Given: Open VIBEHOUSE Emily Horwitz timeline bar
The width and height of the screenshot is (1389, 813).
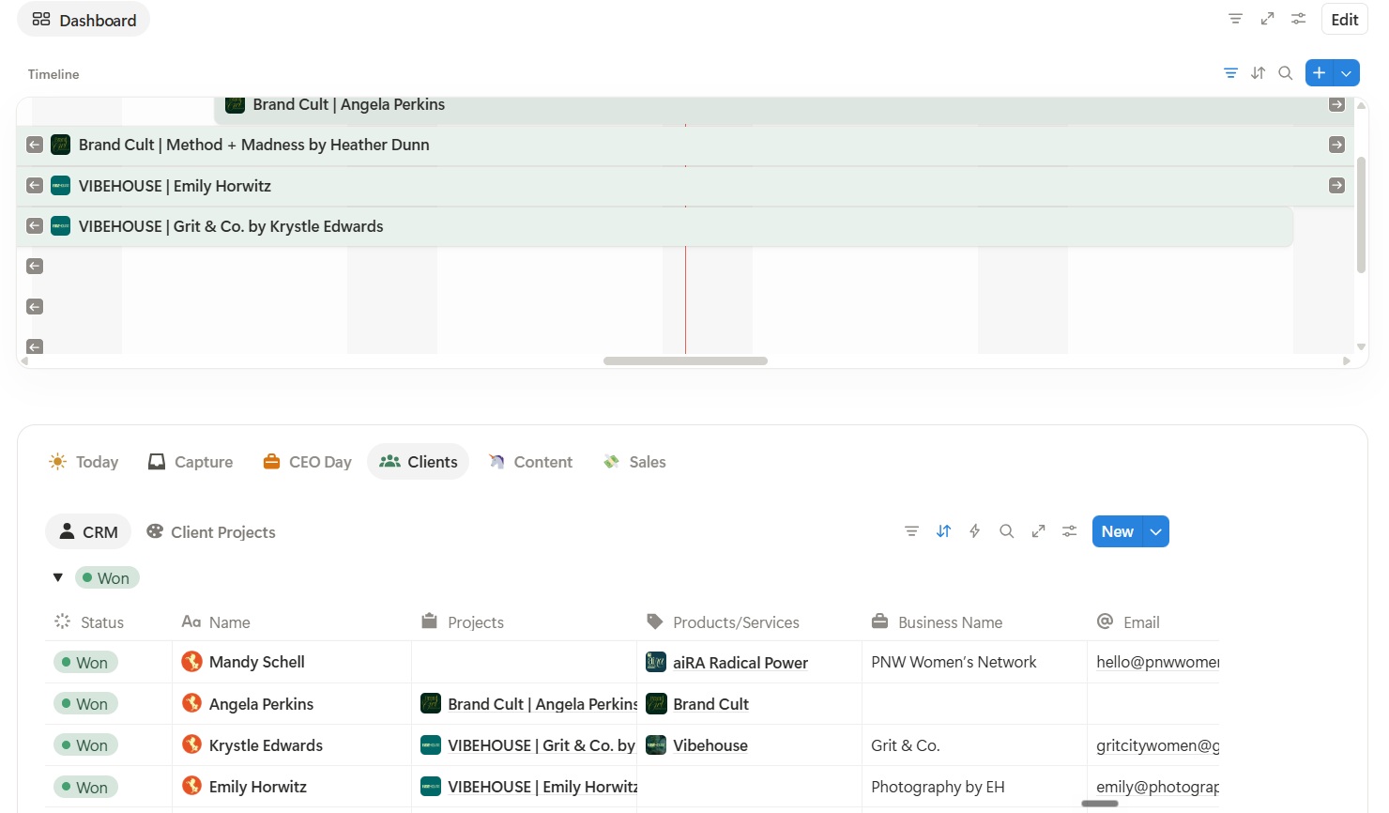Looking at the screenshot, I should (685, 186).
